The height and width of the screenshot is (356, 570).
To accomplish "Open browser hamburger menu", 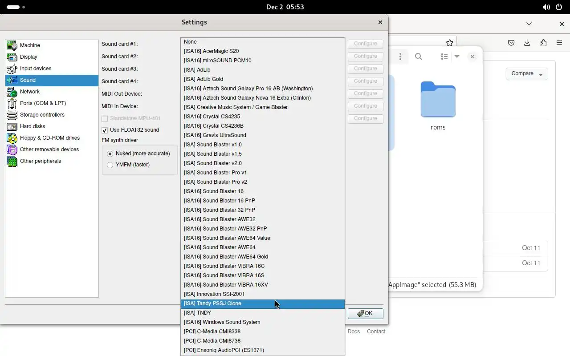I will point(559,43).
